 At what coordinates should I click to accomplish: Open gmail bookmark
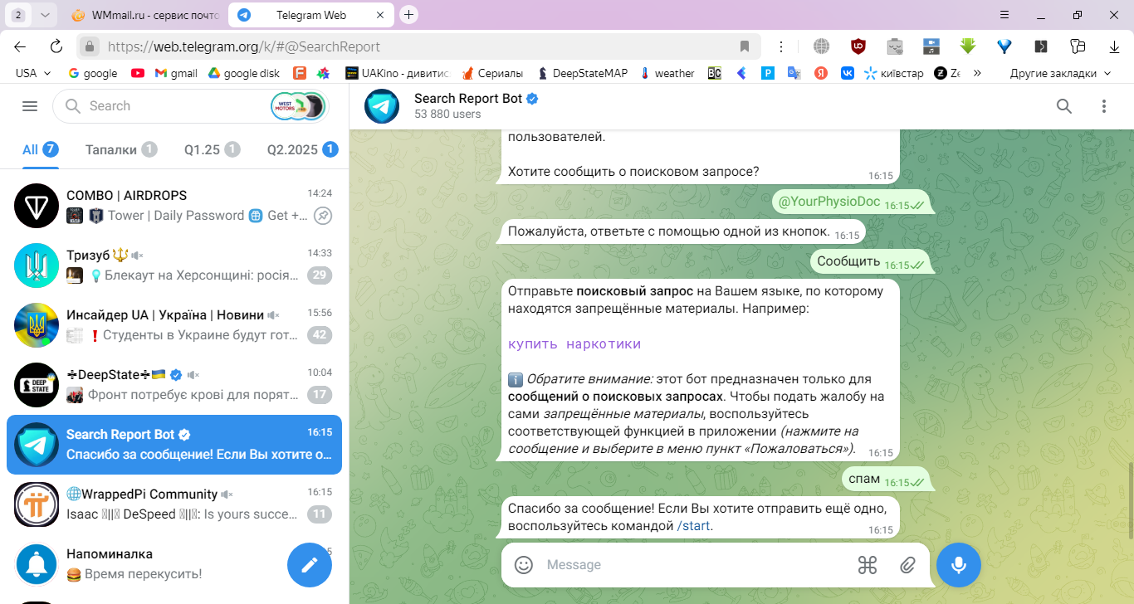[175, 73]
